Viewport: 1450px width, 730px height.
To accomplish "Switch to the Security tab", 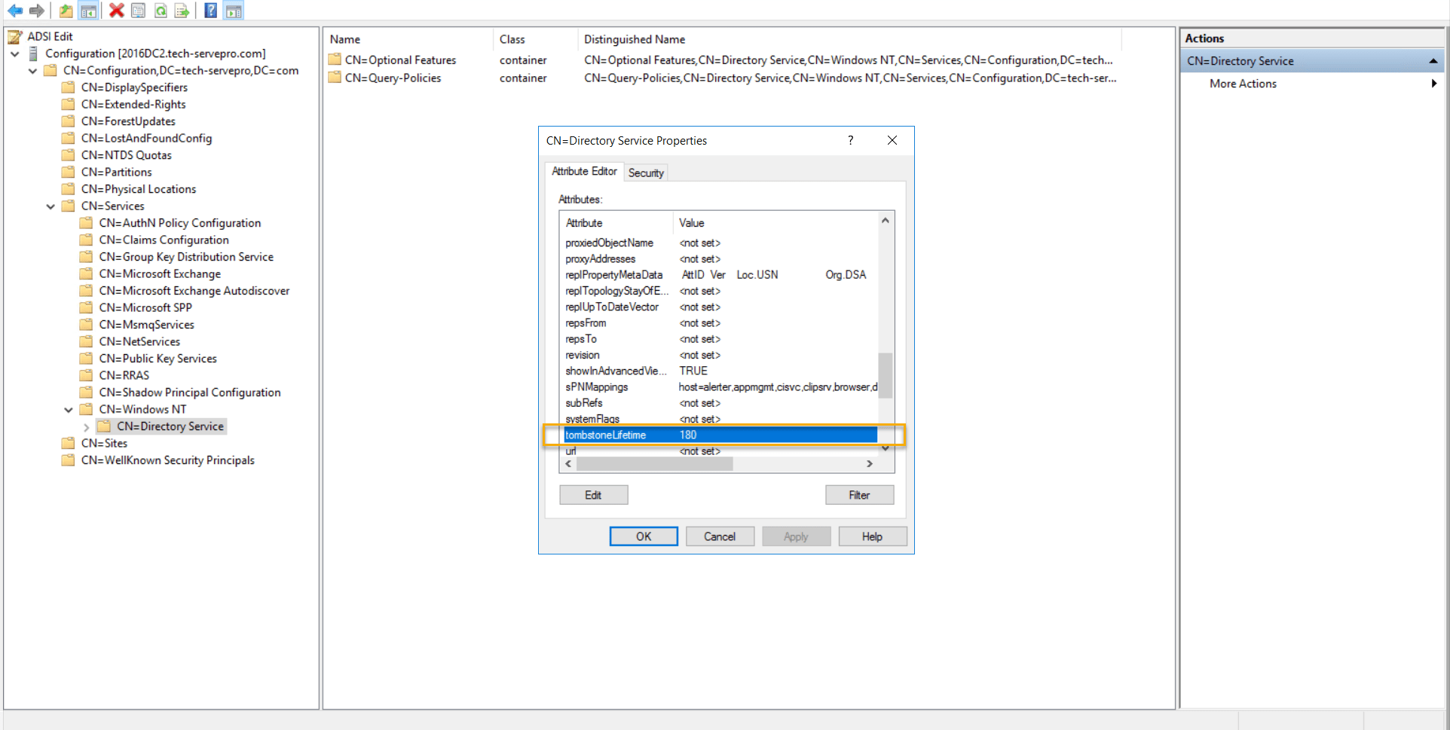I will click(x=645, y=173).
